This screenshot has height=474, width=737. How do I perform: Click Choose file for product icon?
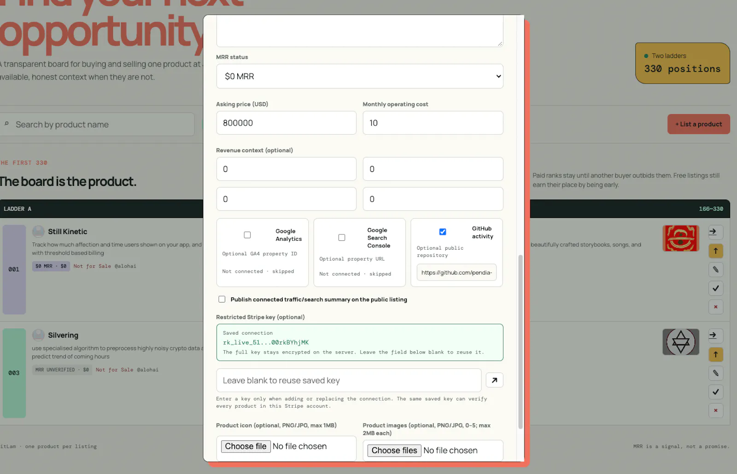[246, 446]
